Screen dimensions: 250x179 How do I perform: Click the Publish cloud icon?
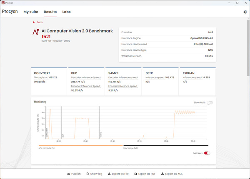(x=69, y=174)
